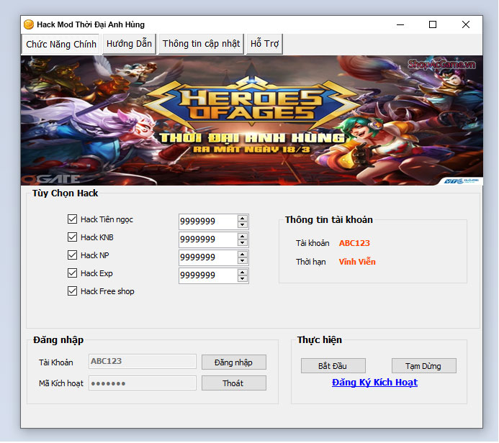Screen dimensions: 499x443
Task: Click the Vĩnh Viễn expiry text
Action: coord(357,262)
